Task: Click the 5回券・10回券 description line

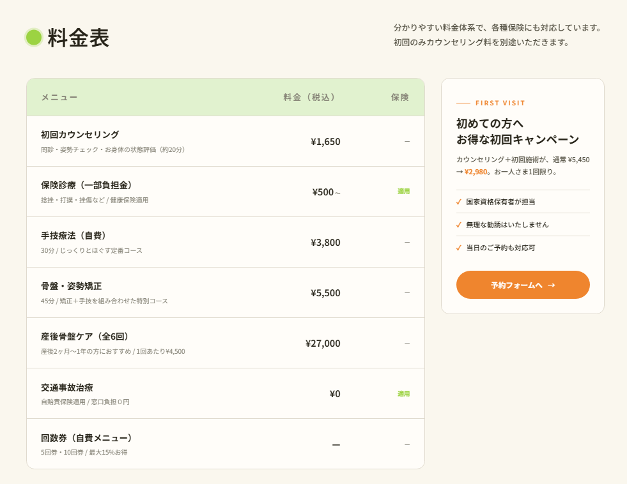Action: (x=84, y=453)
